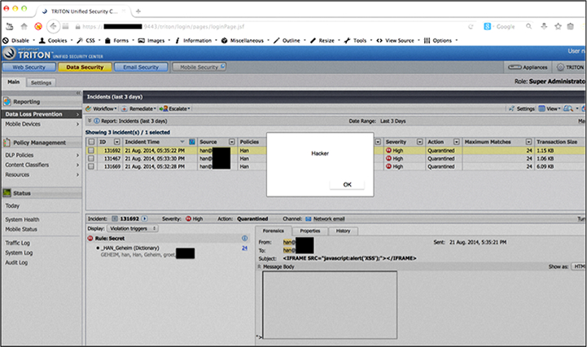Click the Incident Time filter icon
This screenshot has width=587, height=347.
(192, 142)
